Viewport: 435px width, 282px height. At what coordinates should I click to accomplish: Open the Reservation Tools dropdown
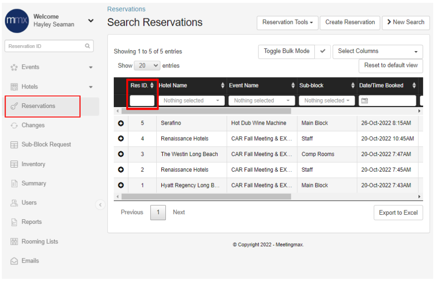pos(288,23)
